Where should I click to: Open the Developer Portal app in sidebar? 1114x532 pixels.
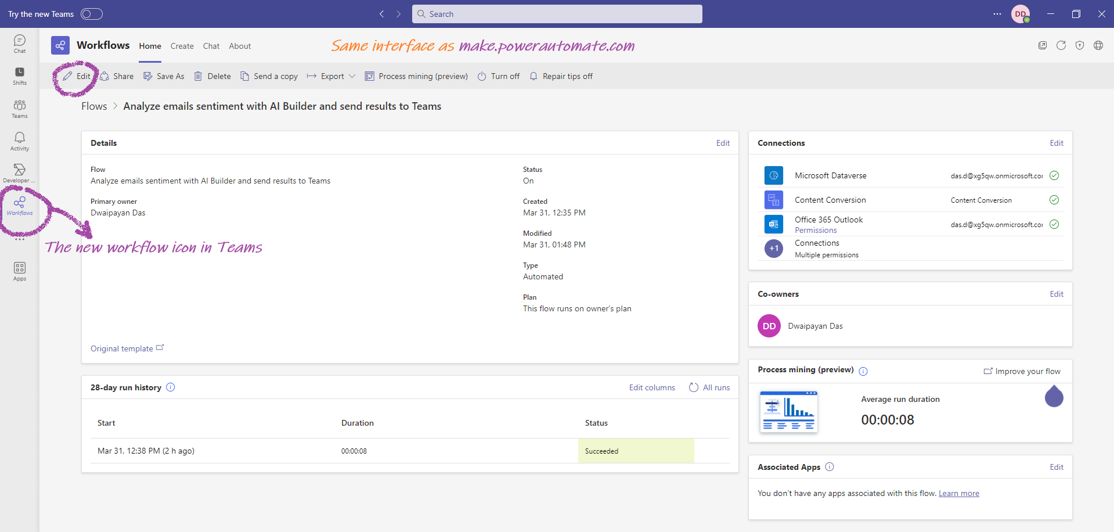click(20, 173)
